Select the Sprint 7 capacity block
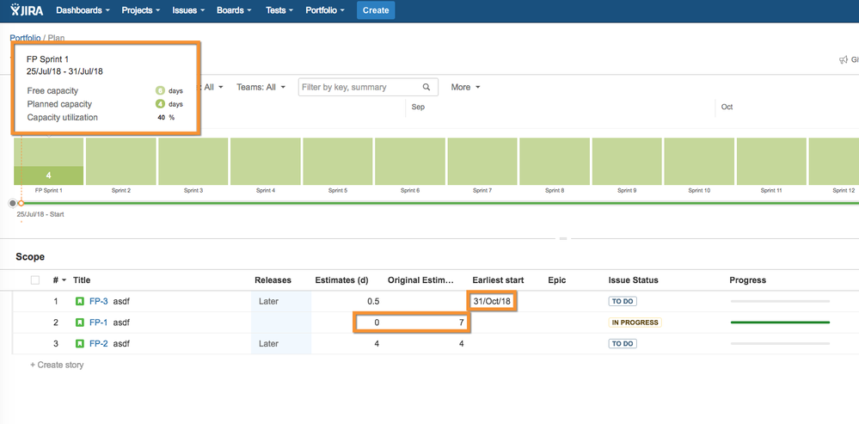This screenshot has height=424, width=859. click(x=482, y=161)
